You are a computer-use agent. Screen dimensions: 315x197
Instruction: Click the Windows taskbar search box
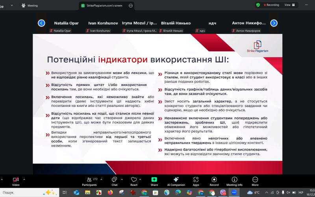tap(24, 192)
